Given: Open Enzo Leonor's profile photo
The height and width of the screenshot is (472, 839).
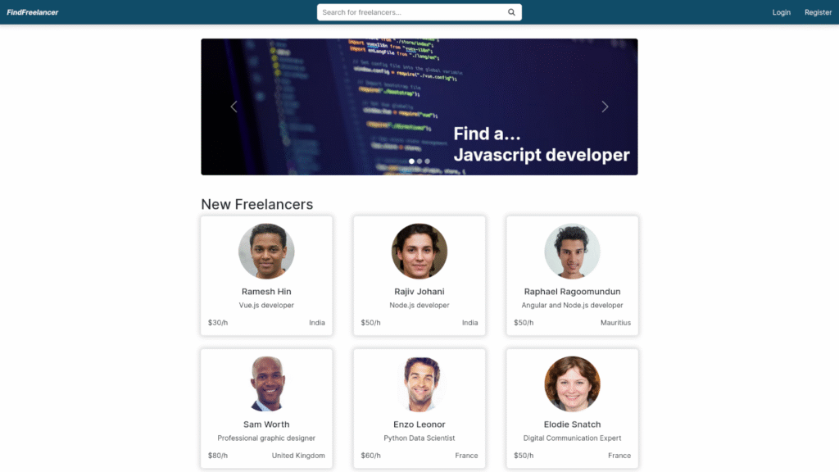Looking at the screenshot, I should pyautogui.click(x=419, y=383).
